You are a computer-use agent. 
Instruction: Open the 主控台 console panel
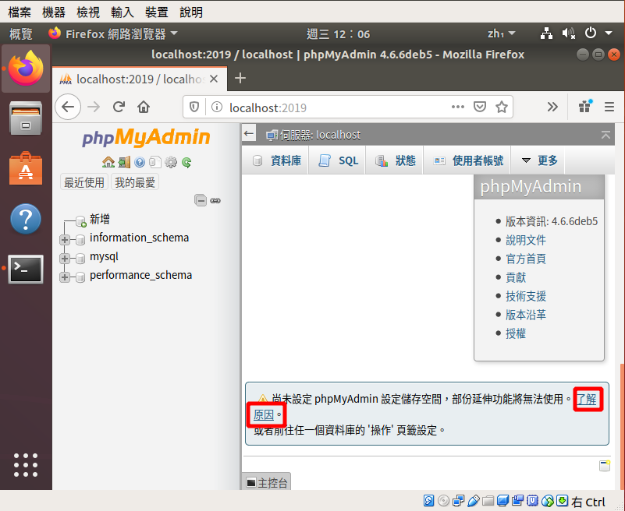click(267, 483)
